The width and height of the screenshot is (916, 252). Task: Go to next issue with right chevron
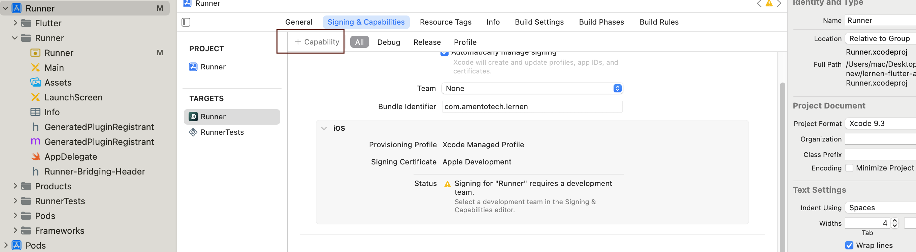coord(779,4)
